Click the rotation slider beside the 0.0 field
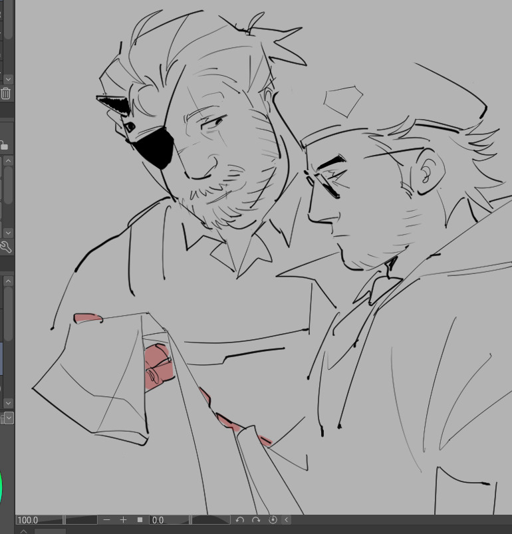 210,520
